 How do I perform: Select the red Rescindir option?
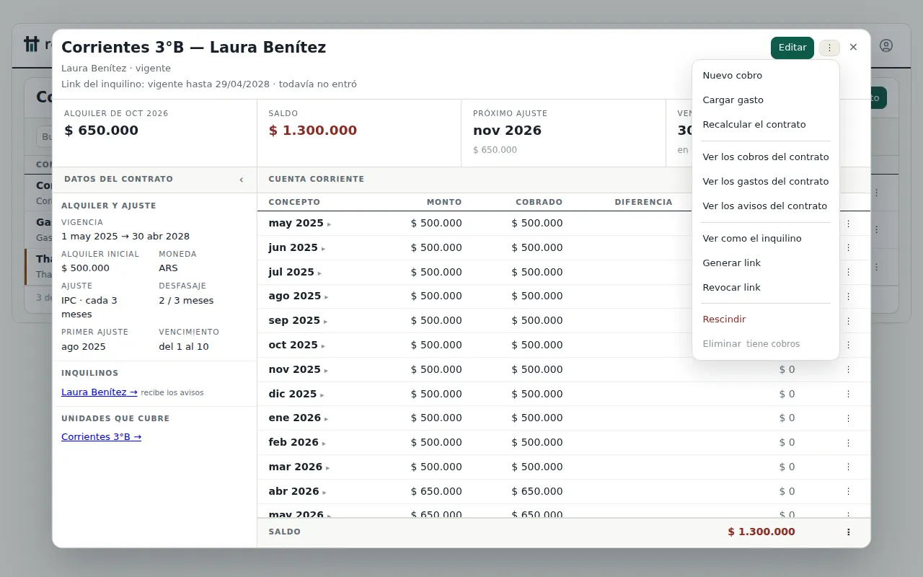tap(766, 320)
